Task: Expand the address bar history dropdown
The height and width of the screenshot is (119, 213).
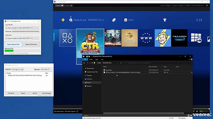Action: [x=118, y=63]
